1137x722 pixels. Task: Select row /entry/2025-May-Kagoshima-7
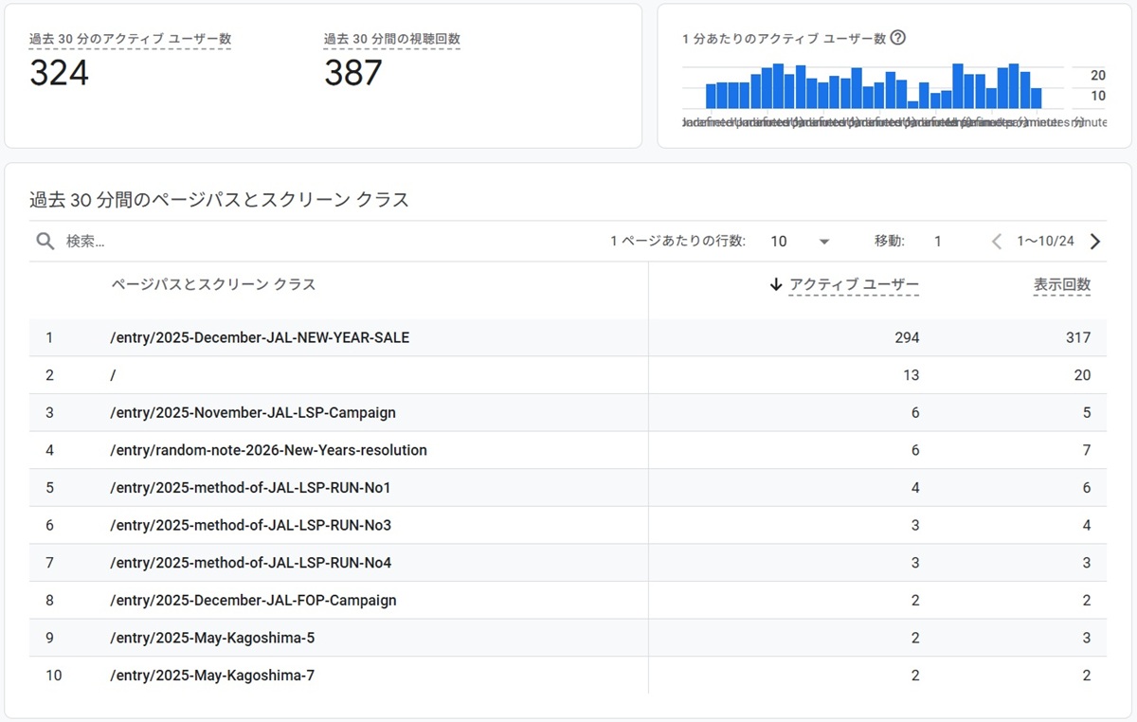click(x=568, y=676)
